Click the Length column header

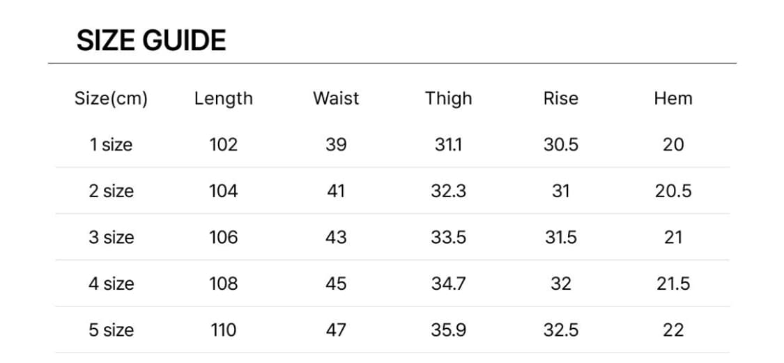click(223, 98)
